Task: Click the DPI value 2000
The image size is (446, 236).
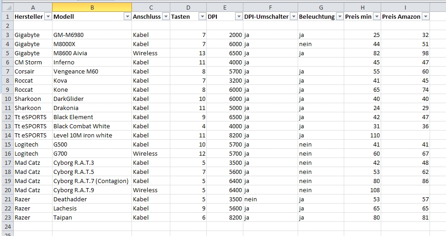Action: click(x=225, y=35)
